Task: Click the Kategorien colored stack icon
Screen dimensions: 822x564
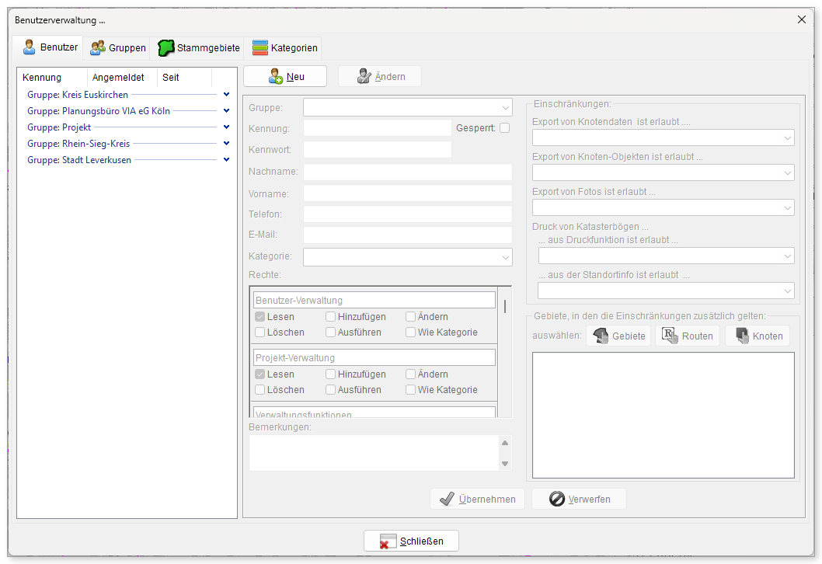Action: (x=260, y=47)
